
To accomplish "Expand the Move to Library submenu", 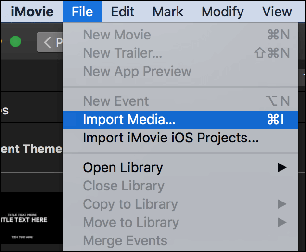I will 131,222.
